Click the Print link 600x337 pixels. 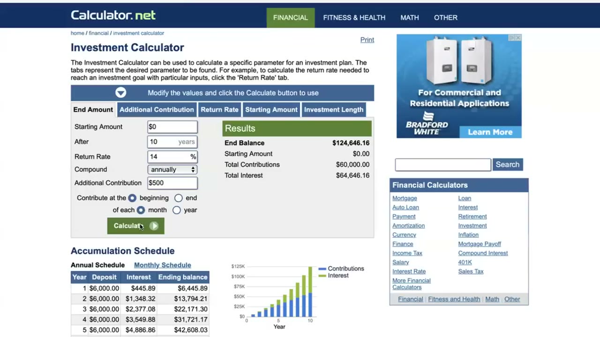367,40
